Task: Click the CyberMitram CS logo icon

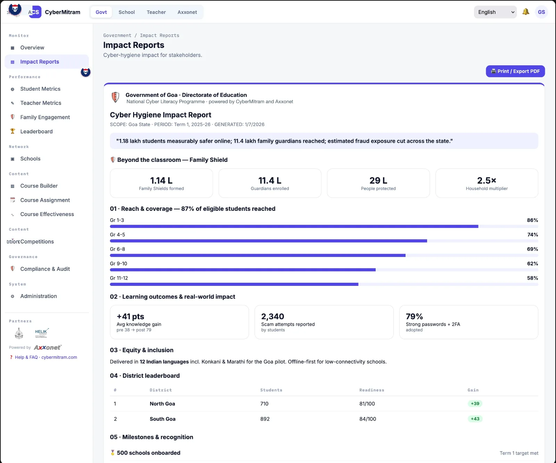Action: [35, 12]
